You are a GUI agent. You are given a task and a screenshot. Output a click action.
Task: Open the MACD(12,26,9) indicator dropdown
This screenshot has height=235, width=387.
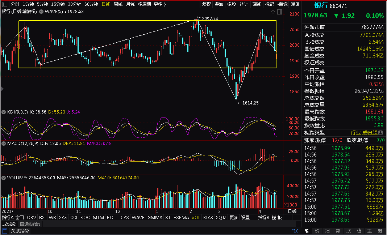4,144
